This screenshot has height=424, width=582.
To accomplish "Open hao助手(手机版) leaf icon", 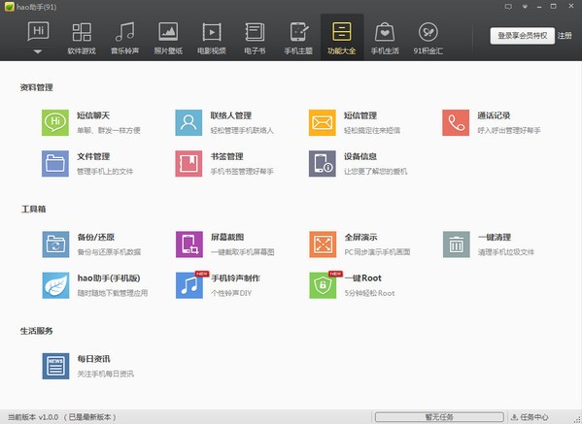I will [x=55, y=285].
